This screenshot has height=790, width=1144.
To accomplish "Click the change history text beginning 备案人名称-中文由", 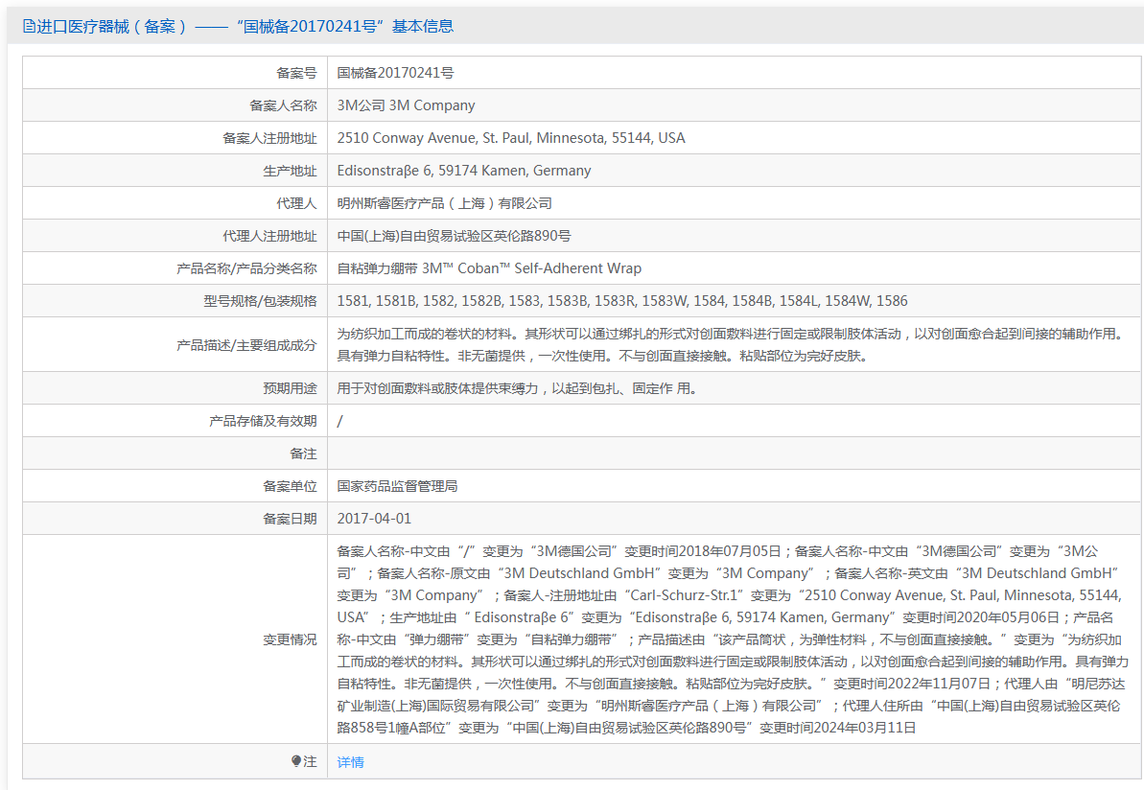I will pos(733,639).
